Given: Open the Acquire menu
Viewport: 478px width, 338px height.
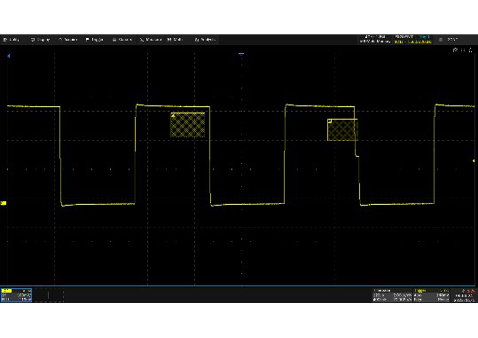Looking at the screenshot, I should click(68, 40).
